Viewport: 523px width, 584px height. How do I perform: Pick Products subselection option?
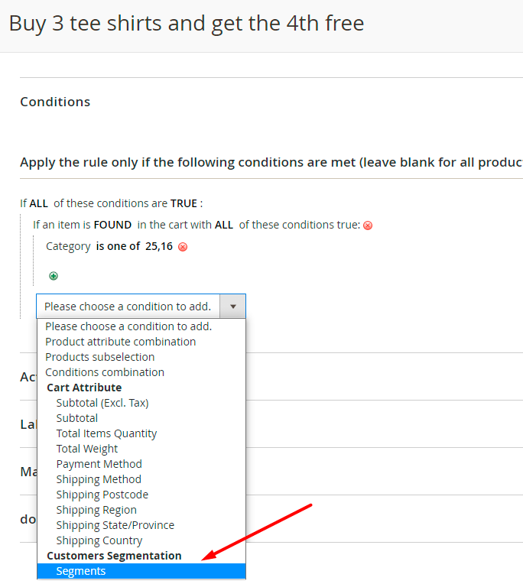click(x=99, y=357)
